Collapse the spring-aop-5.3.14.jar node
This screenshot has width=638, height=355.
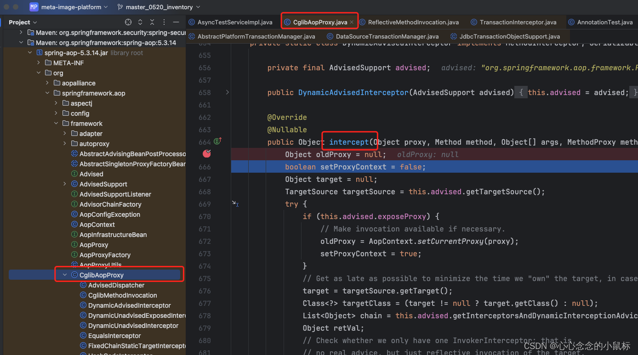pos(30,53)
